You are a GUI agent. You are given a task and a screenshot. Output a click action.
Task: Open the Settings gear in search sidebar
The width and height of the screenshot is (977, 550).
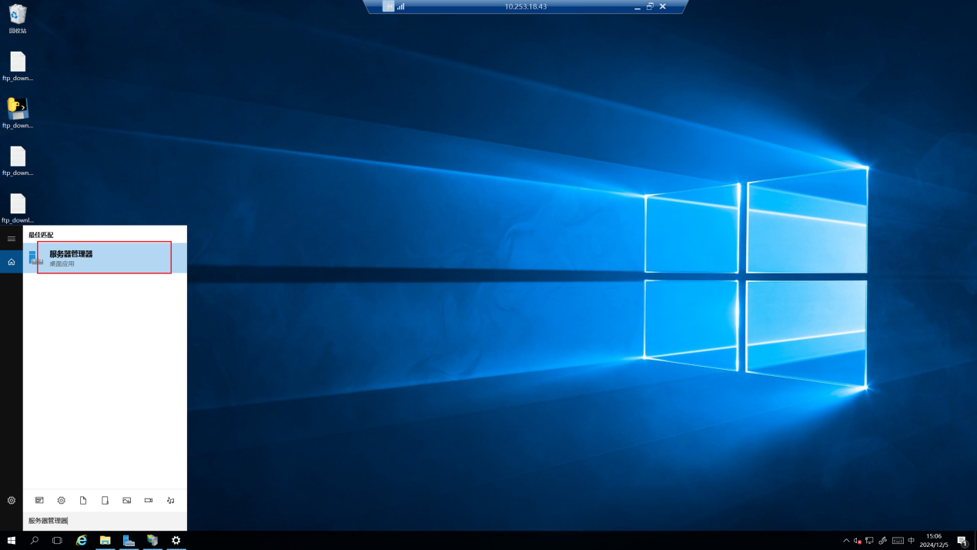[12, 500]
